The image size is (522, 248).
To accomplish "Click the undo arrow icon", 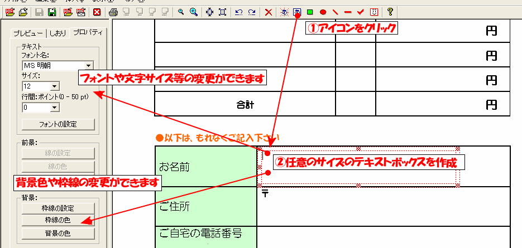I will (x=238, y=12).
